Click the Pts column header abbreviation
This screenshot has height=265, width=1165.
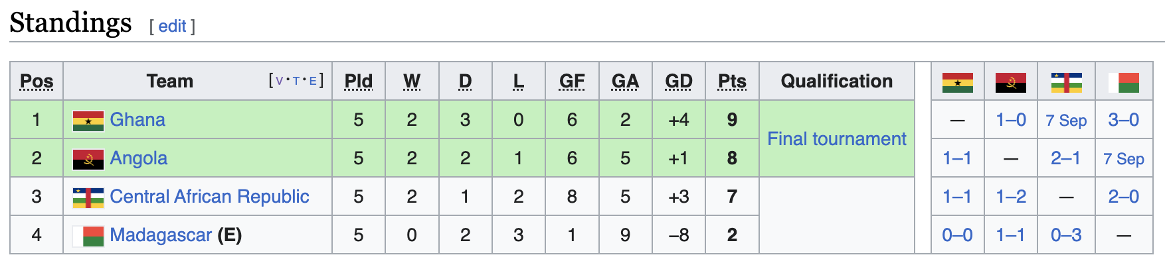pos(732,81)
